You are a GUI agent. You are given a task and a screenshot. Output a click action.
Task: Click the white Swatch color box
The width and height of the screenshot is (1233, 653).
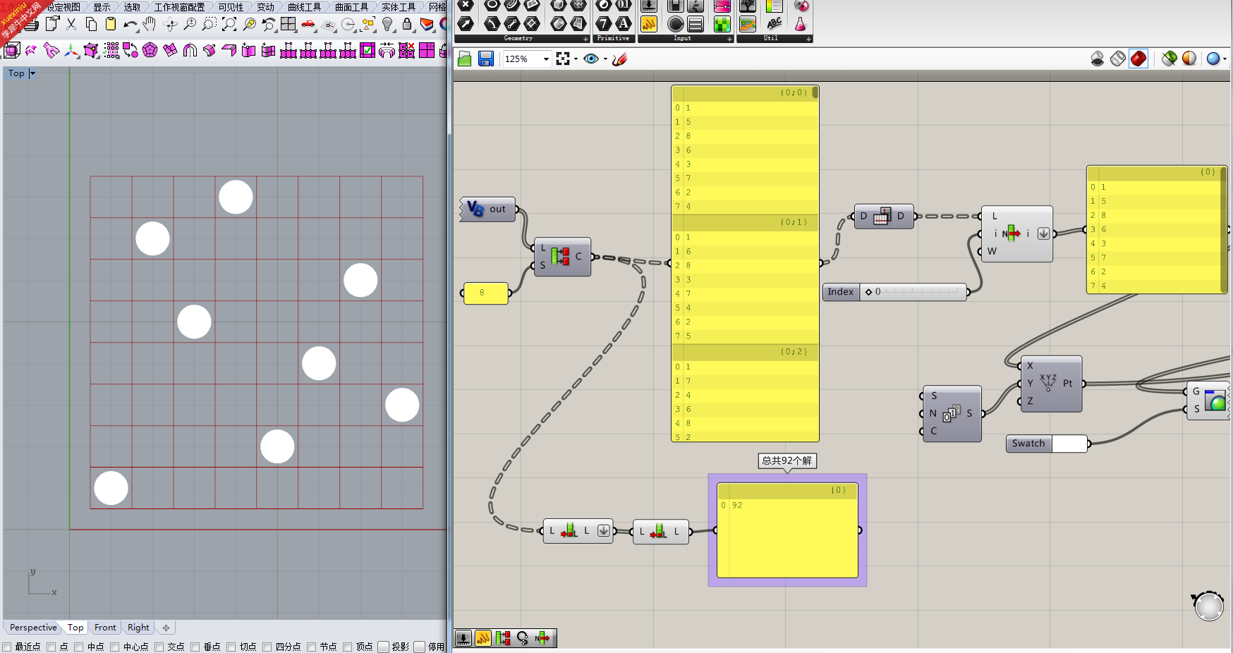click(x=1070, y=444)
